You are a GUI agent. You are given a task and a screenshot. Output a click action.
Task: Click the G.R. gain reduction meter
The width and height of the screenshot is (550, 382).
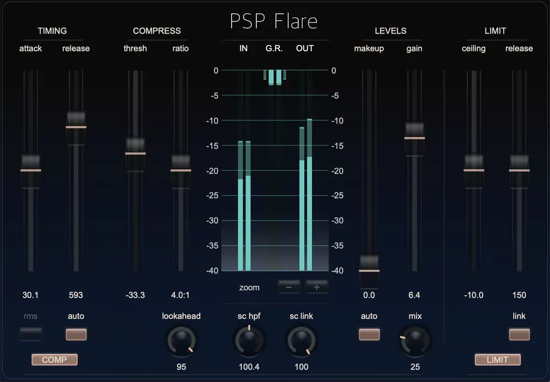274,170
